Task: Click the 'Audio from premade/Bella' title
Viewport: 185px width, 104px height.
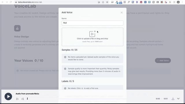Action: [x=27, y=94]
